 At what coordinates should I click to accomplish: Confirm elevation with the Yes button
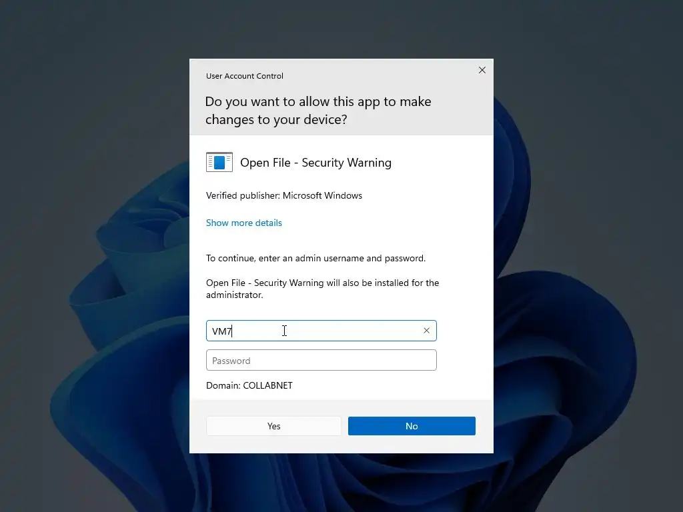[273, 426]
